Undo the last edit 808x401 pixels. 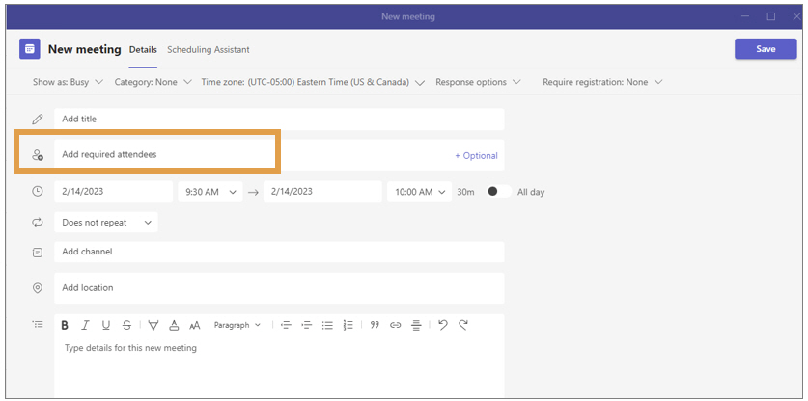(442, 326)
